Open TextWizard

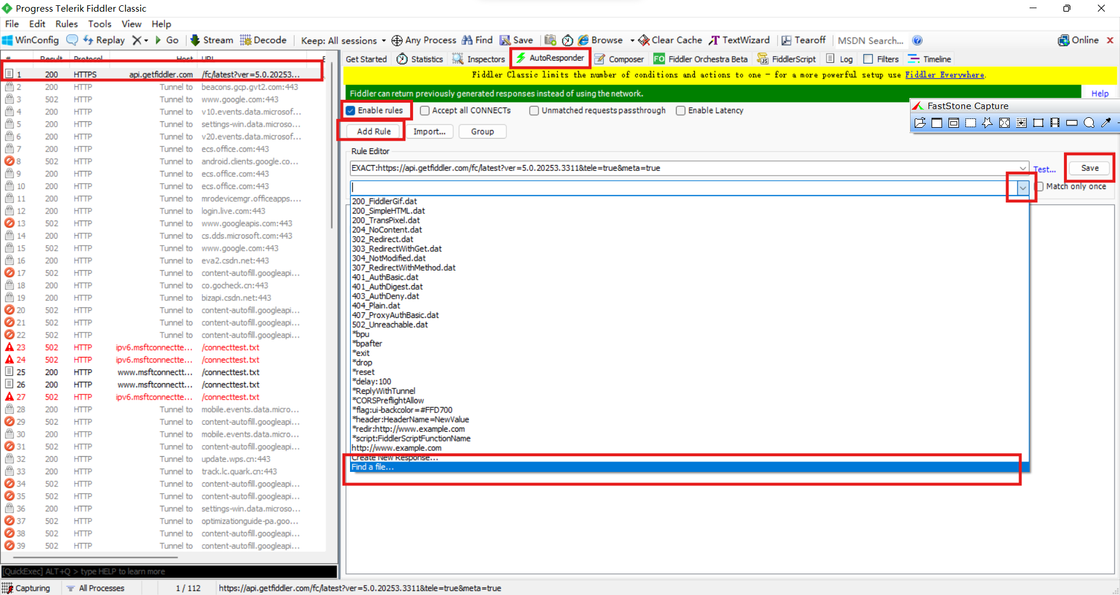tap(739, 40)
